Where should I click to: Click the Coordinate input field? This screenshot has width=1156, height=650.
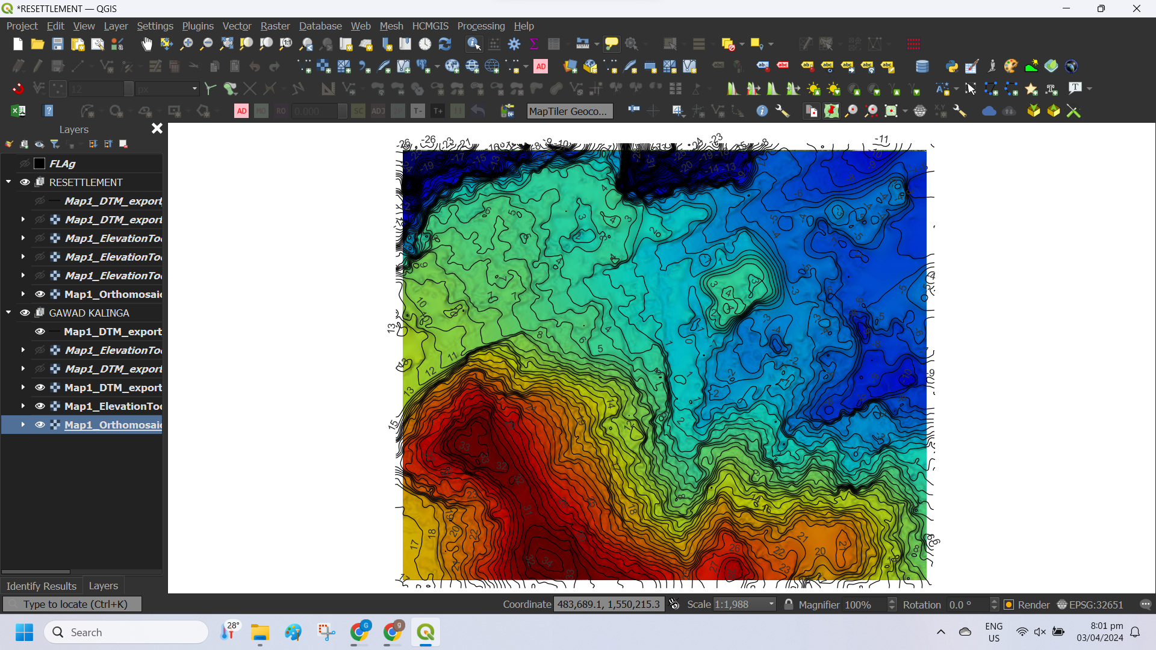(x=608, y=604)
